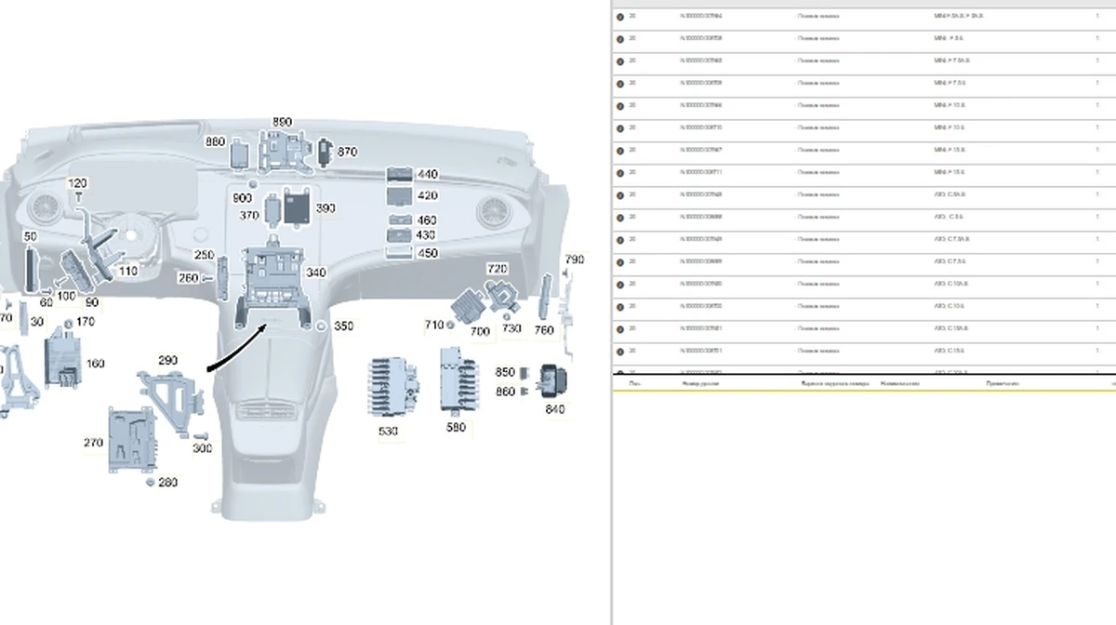Screen dimensions: 1116x625
Task: Select callout number 710 on the drawing
Action: [x=433, y=325]
